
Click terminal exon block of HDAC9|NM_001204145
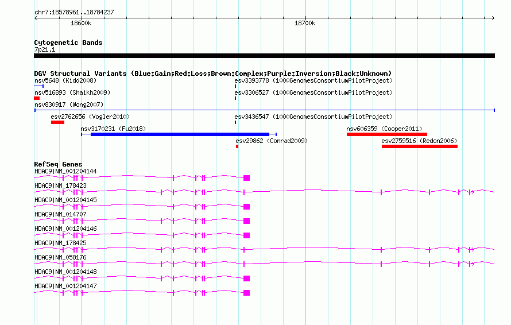coord(247,207)
